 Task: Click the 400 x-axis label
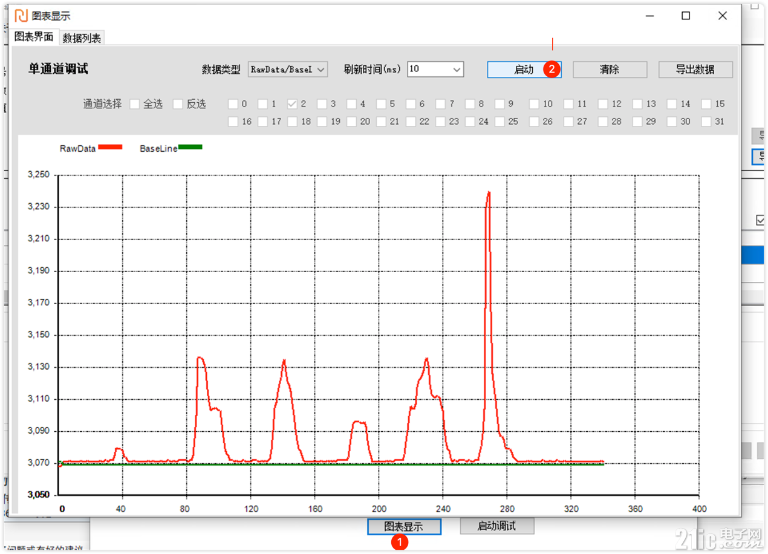pos(699,509)
